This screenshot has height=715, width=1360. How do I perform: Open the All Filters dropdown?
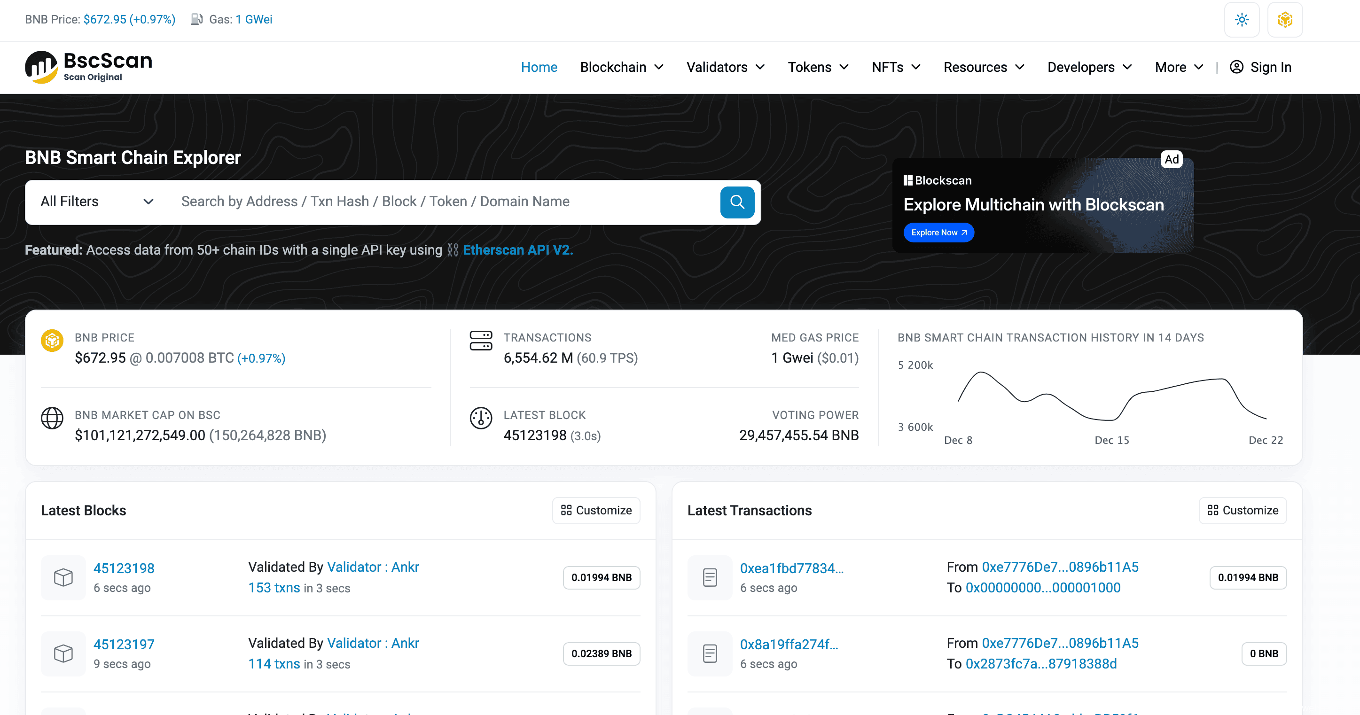point(97,202)
